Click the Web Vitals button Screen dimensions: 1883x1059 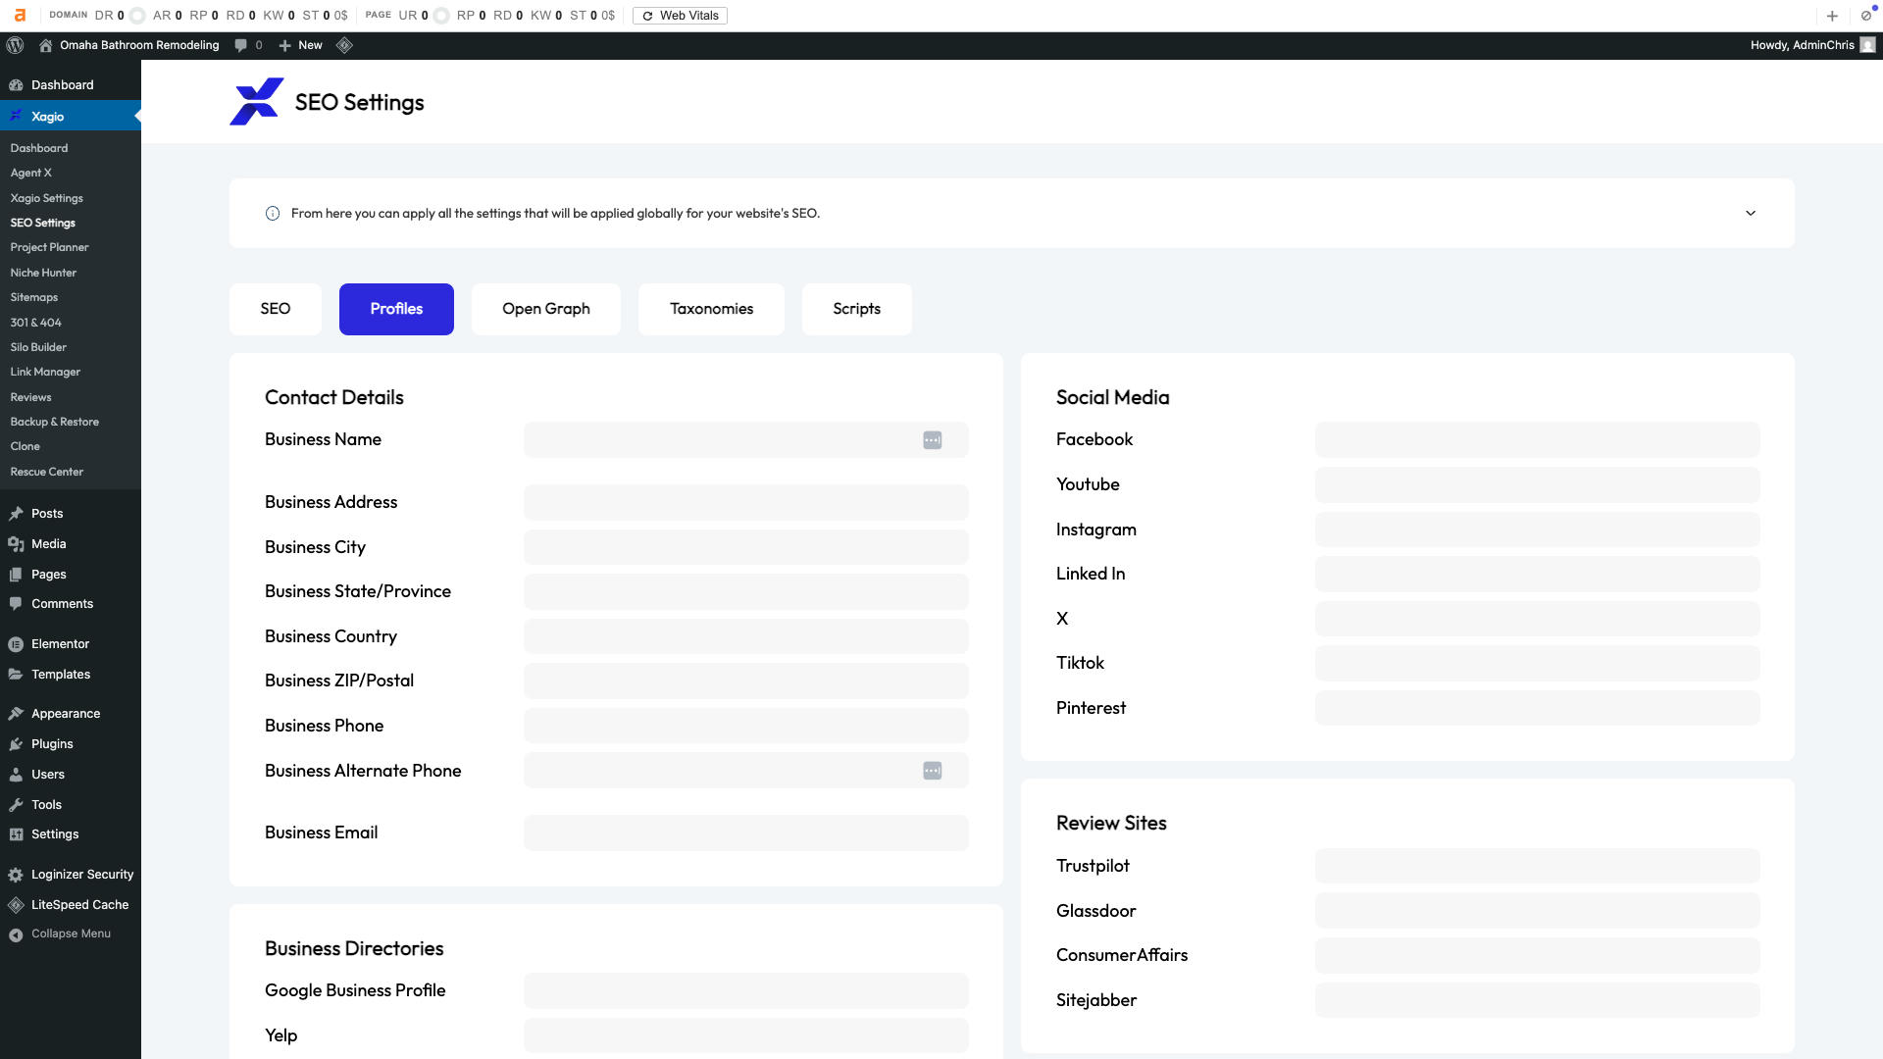coord(680,16)
